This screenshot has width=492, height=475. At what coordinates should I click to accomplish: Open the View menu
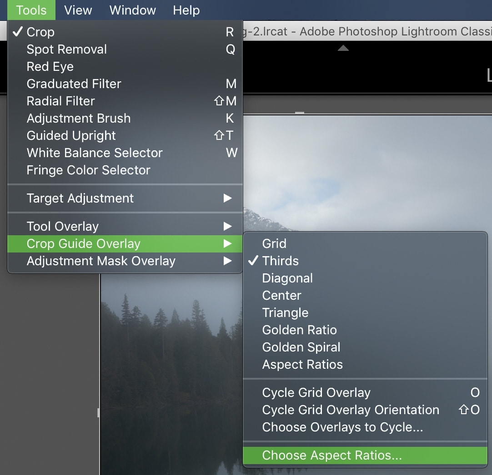pos(78,10)
